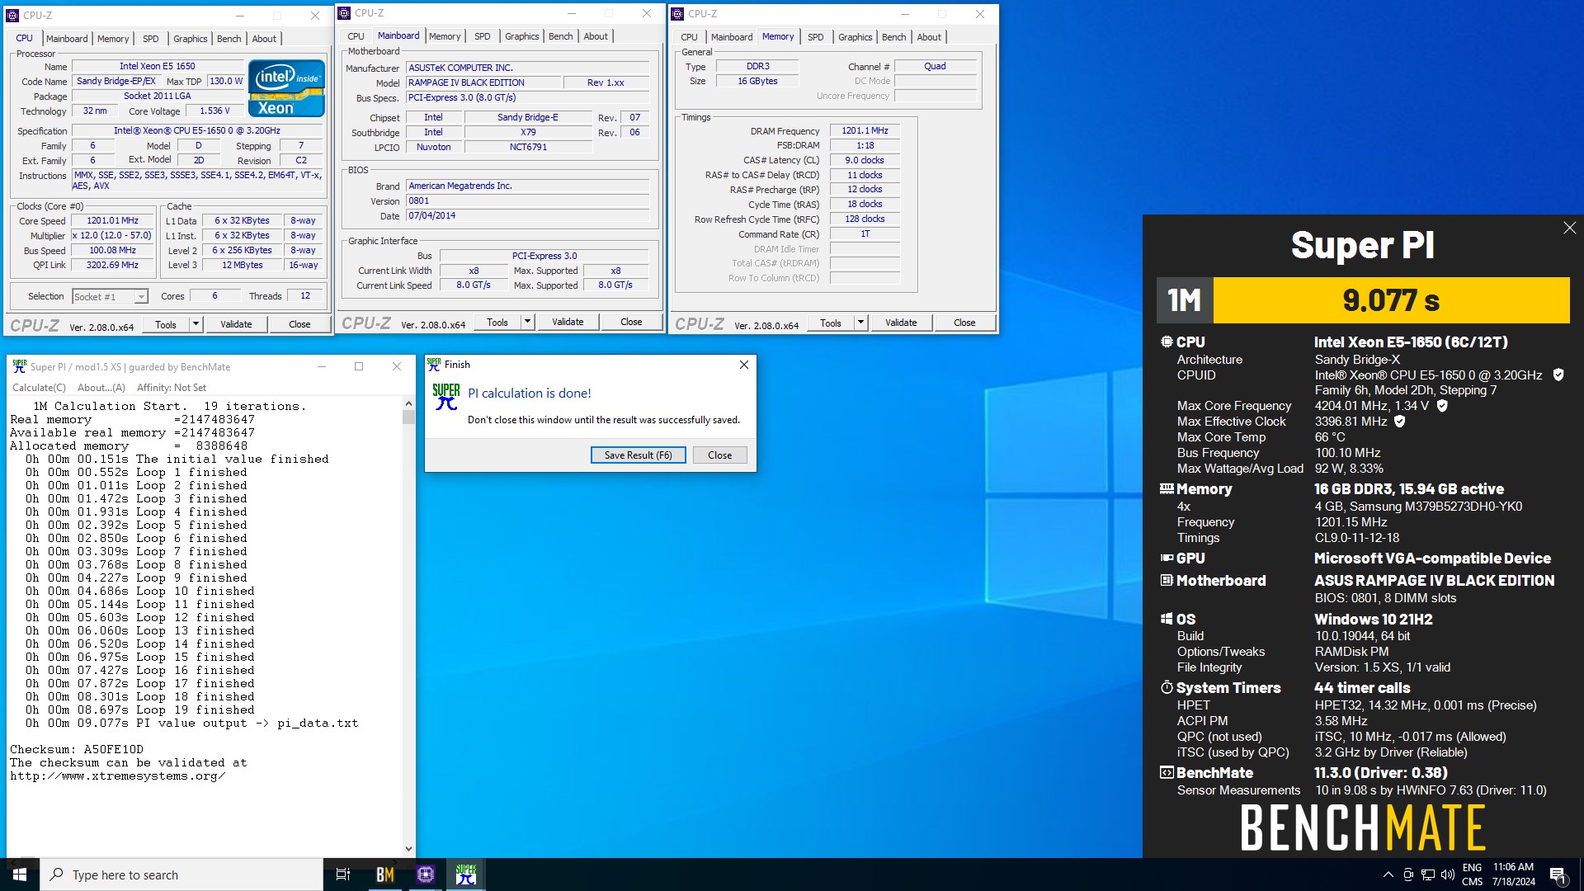The width and height of the screenshot is (1584, 891).
Task: Open Task View on the taskbar
Action: [x=343, y=874]
